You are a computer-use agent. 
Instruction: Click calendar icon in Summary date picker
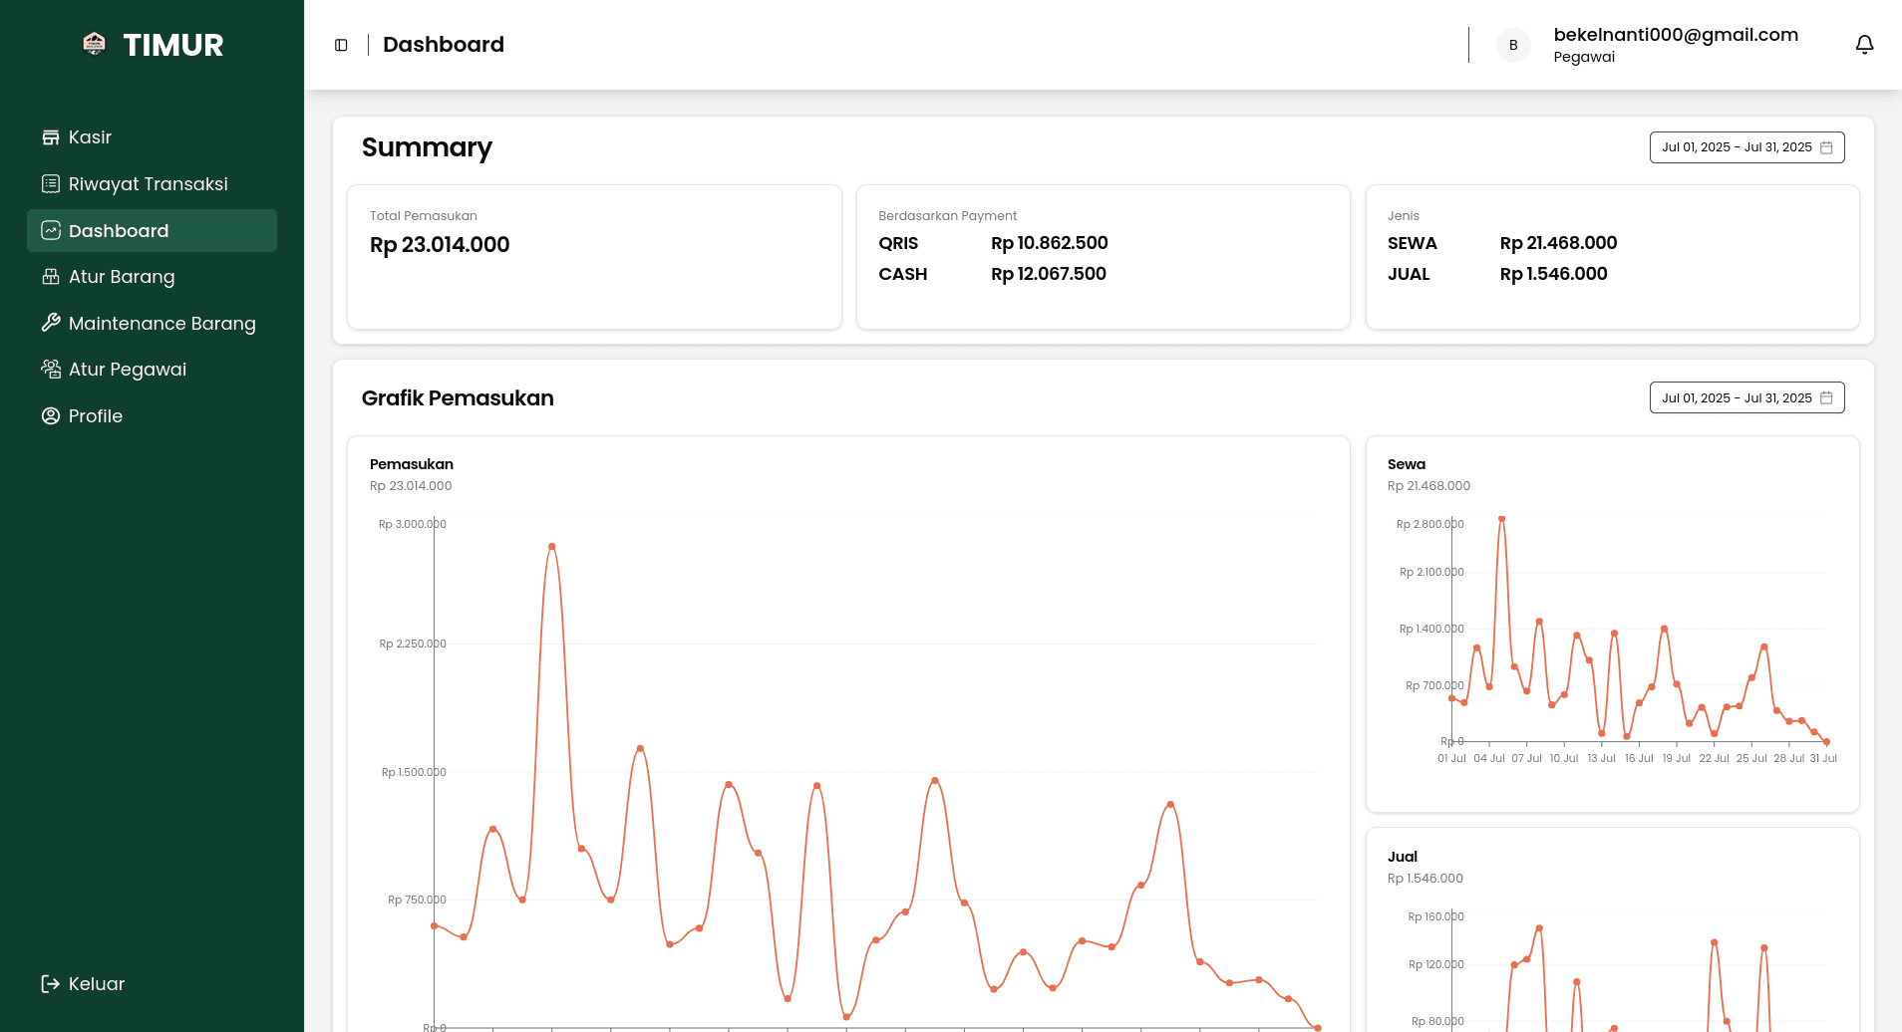pos(1826,147)
